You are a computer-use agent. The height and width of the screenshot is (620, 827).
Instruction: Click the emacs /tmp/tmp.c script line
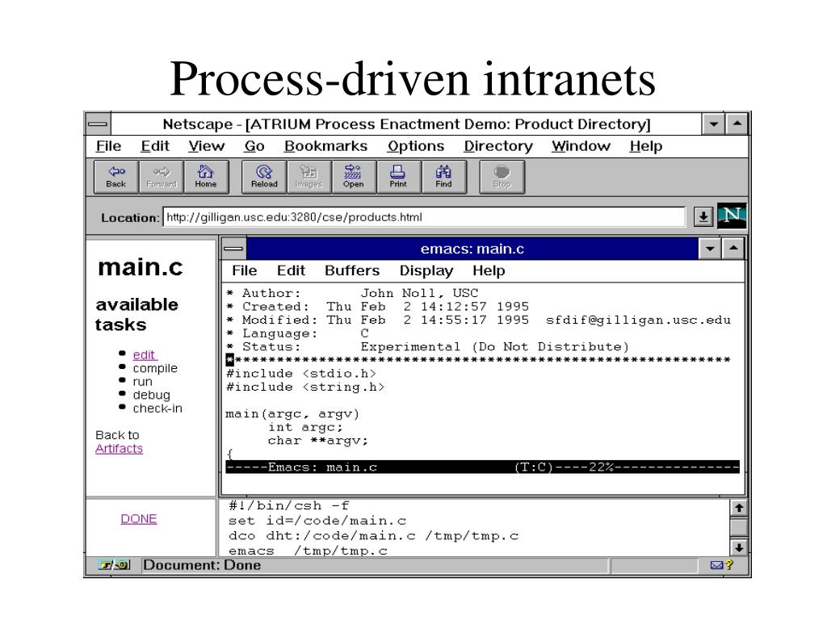(308, 551)
